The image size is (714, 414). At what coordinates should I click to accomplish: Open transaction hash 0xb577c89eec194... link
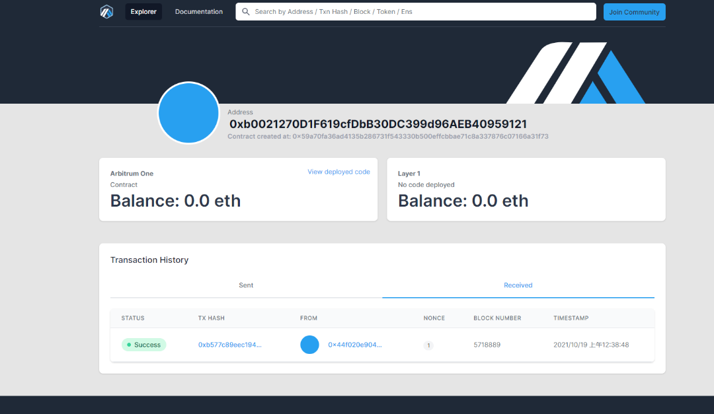[229, 345]
